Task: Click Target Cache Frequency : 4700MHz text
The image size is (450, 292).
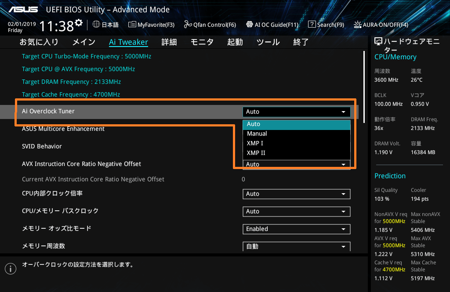Action: coord(71,94)
